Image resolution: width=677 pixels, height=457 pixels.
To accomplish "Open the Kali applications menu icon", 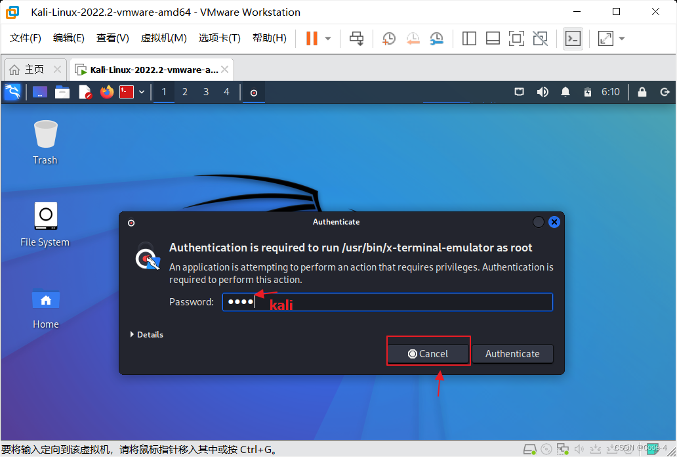I will click(x=12, y=92).
